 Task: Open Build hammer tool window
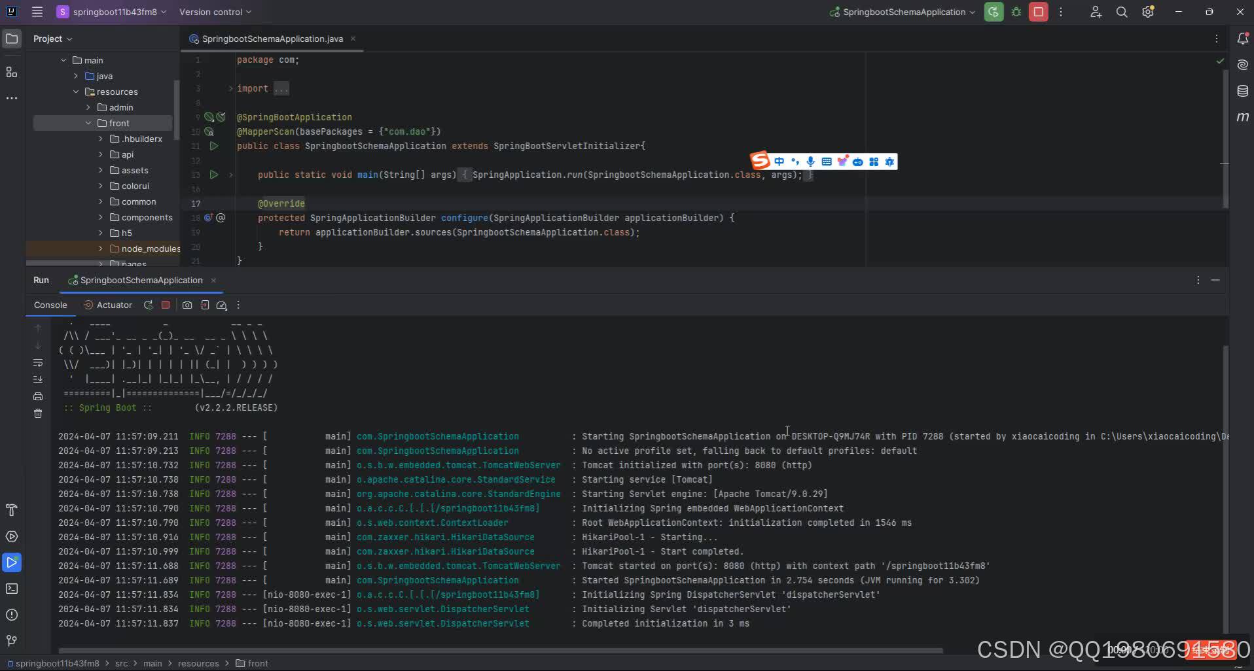click(12, 510)
